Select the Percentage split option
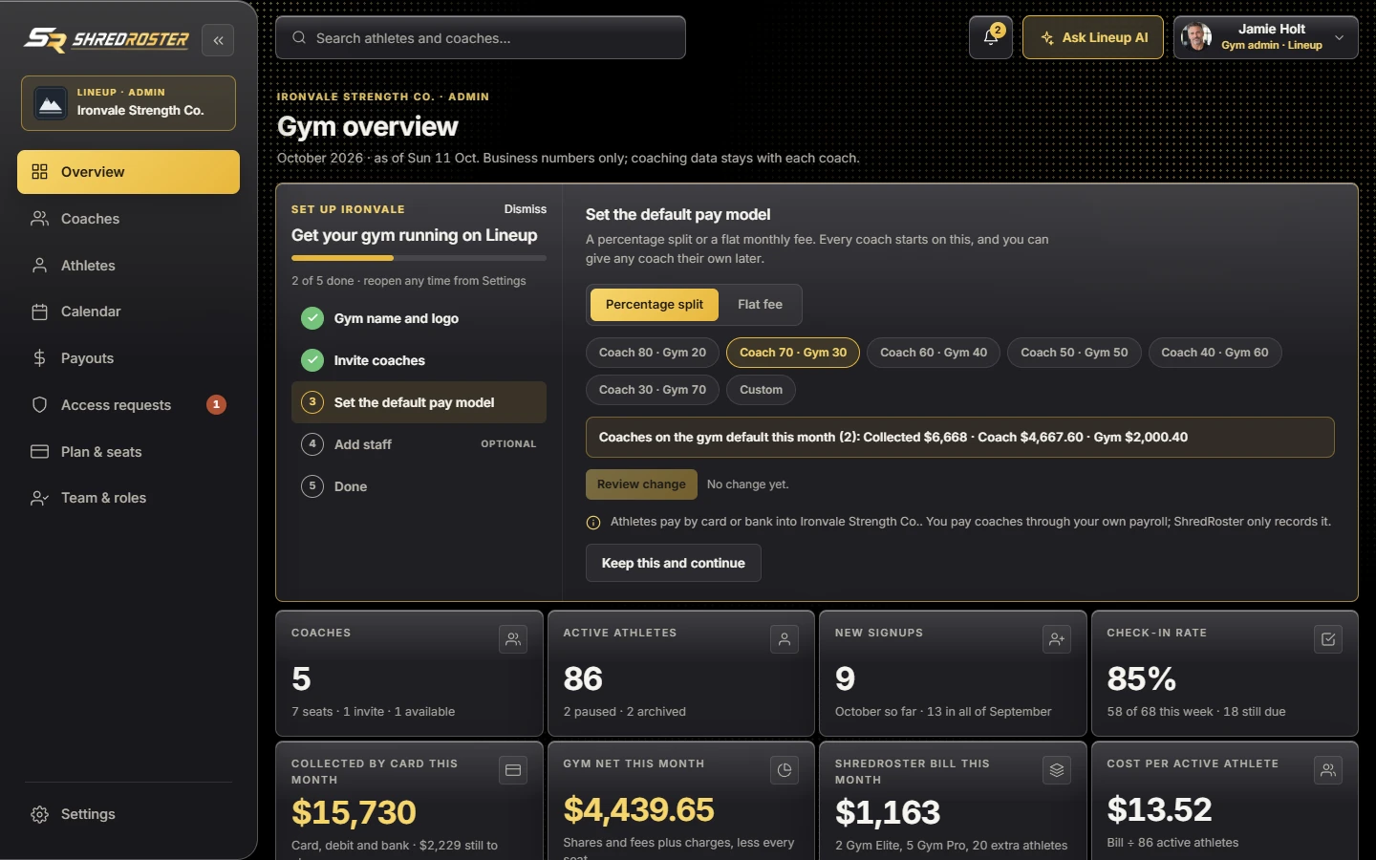Image resolution: width=1376 pixels, height=860 pixels. click(655, 305)
